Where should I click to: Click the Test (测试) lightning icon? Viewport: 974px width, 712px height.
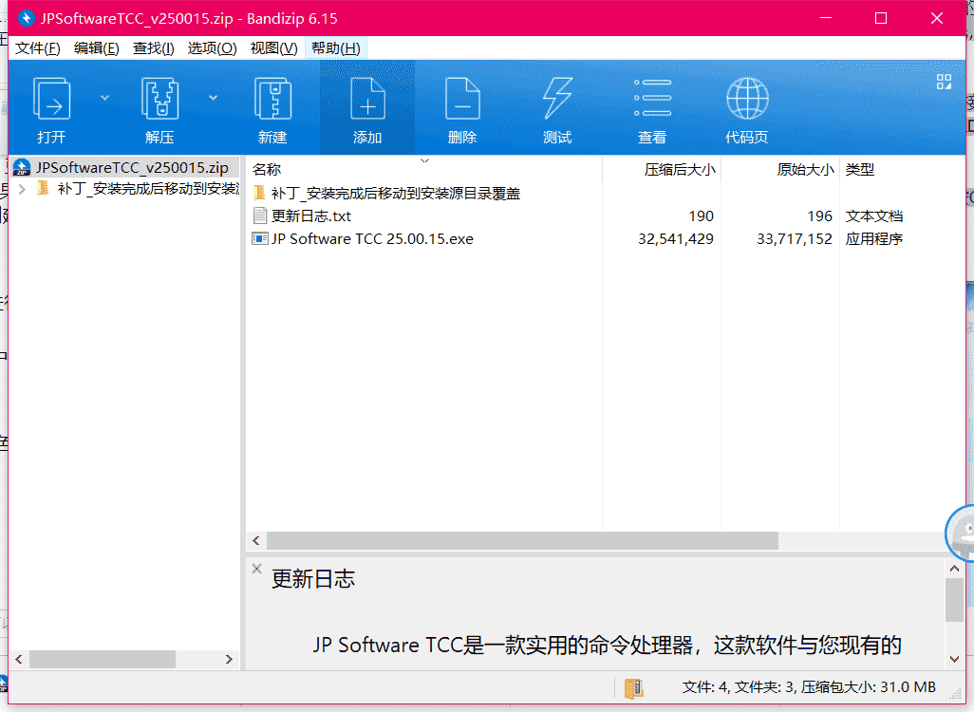pyautogui.click(x=557, y=98)
